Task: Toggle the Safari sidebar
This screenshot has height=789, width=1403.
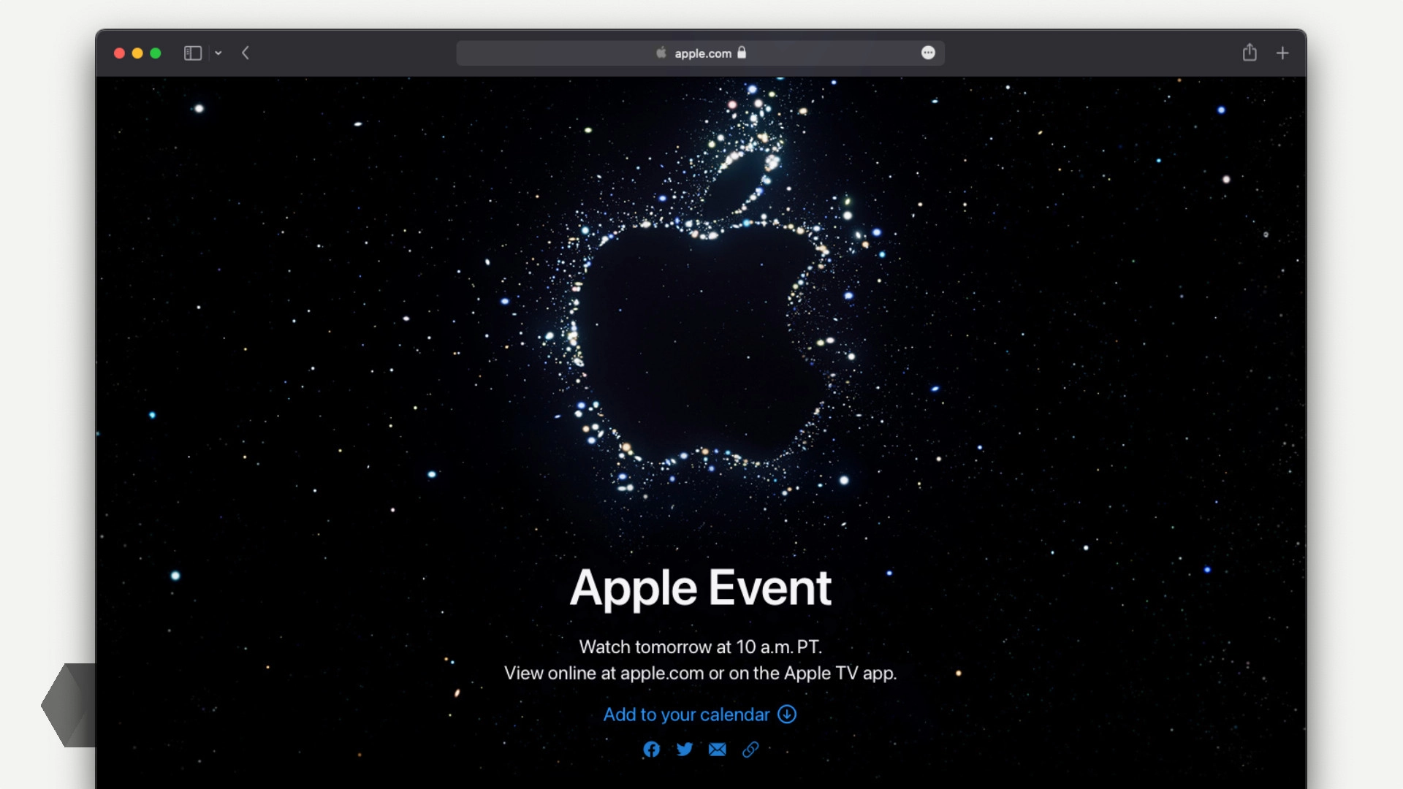Action: [192, 53]
